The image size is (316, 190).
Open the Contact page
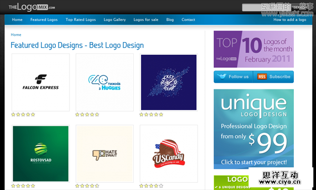coord(188,20)
